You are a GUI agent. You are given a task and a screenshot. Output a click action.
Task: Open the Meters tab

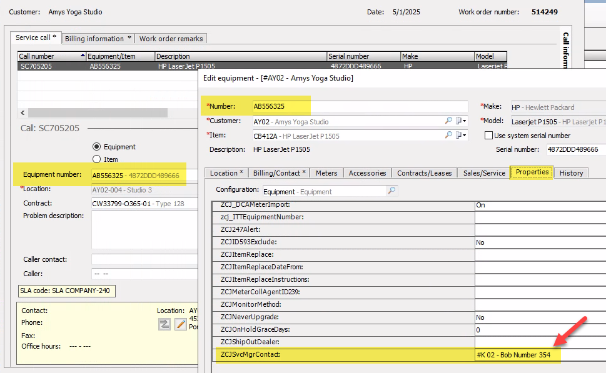(326, 173)
